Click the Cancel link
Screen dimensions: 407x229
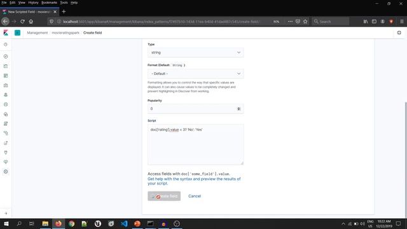(195, 196)
